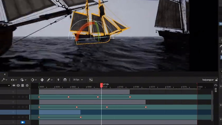This screenshot has width=222, height=125.
Task: Click the red playhead marker at frame 0118
Action: click(102, 85)
